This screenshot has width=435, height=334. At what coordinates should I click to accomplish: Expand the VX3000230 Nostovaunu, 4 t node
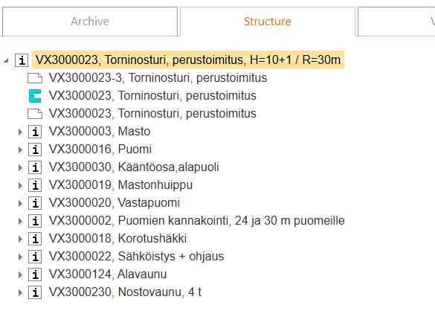(20, 292)
